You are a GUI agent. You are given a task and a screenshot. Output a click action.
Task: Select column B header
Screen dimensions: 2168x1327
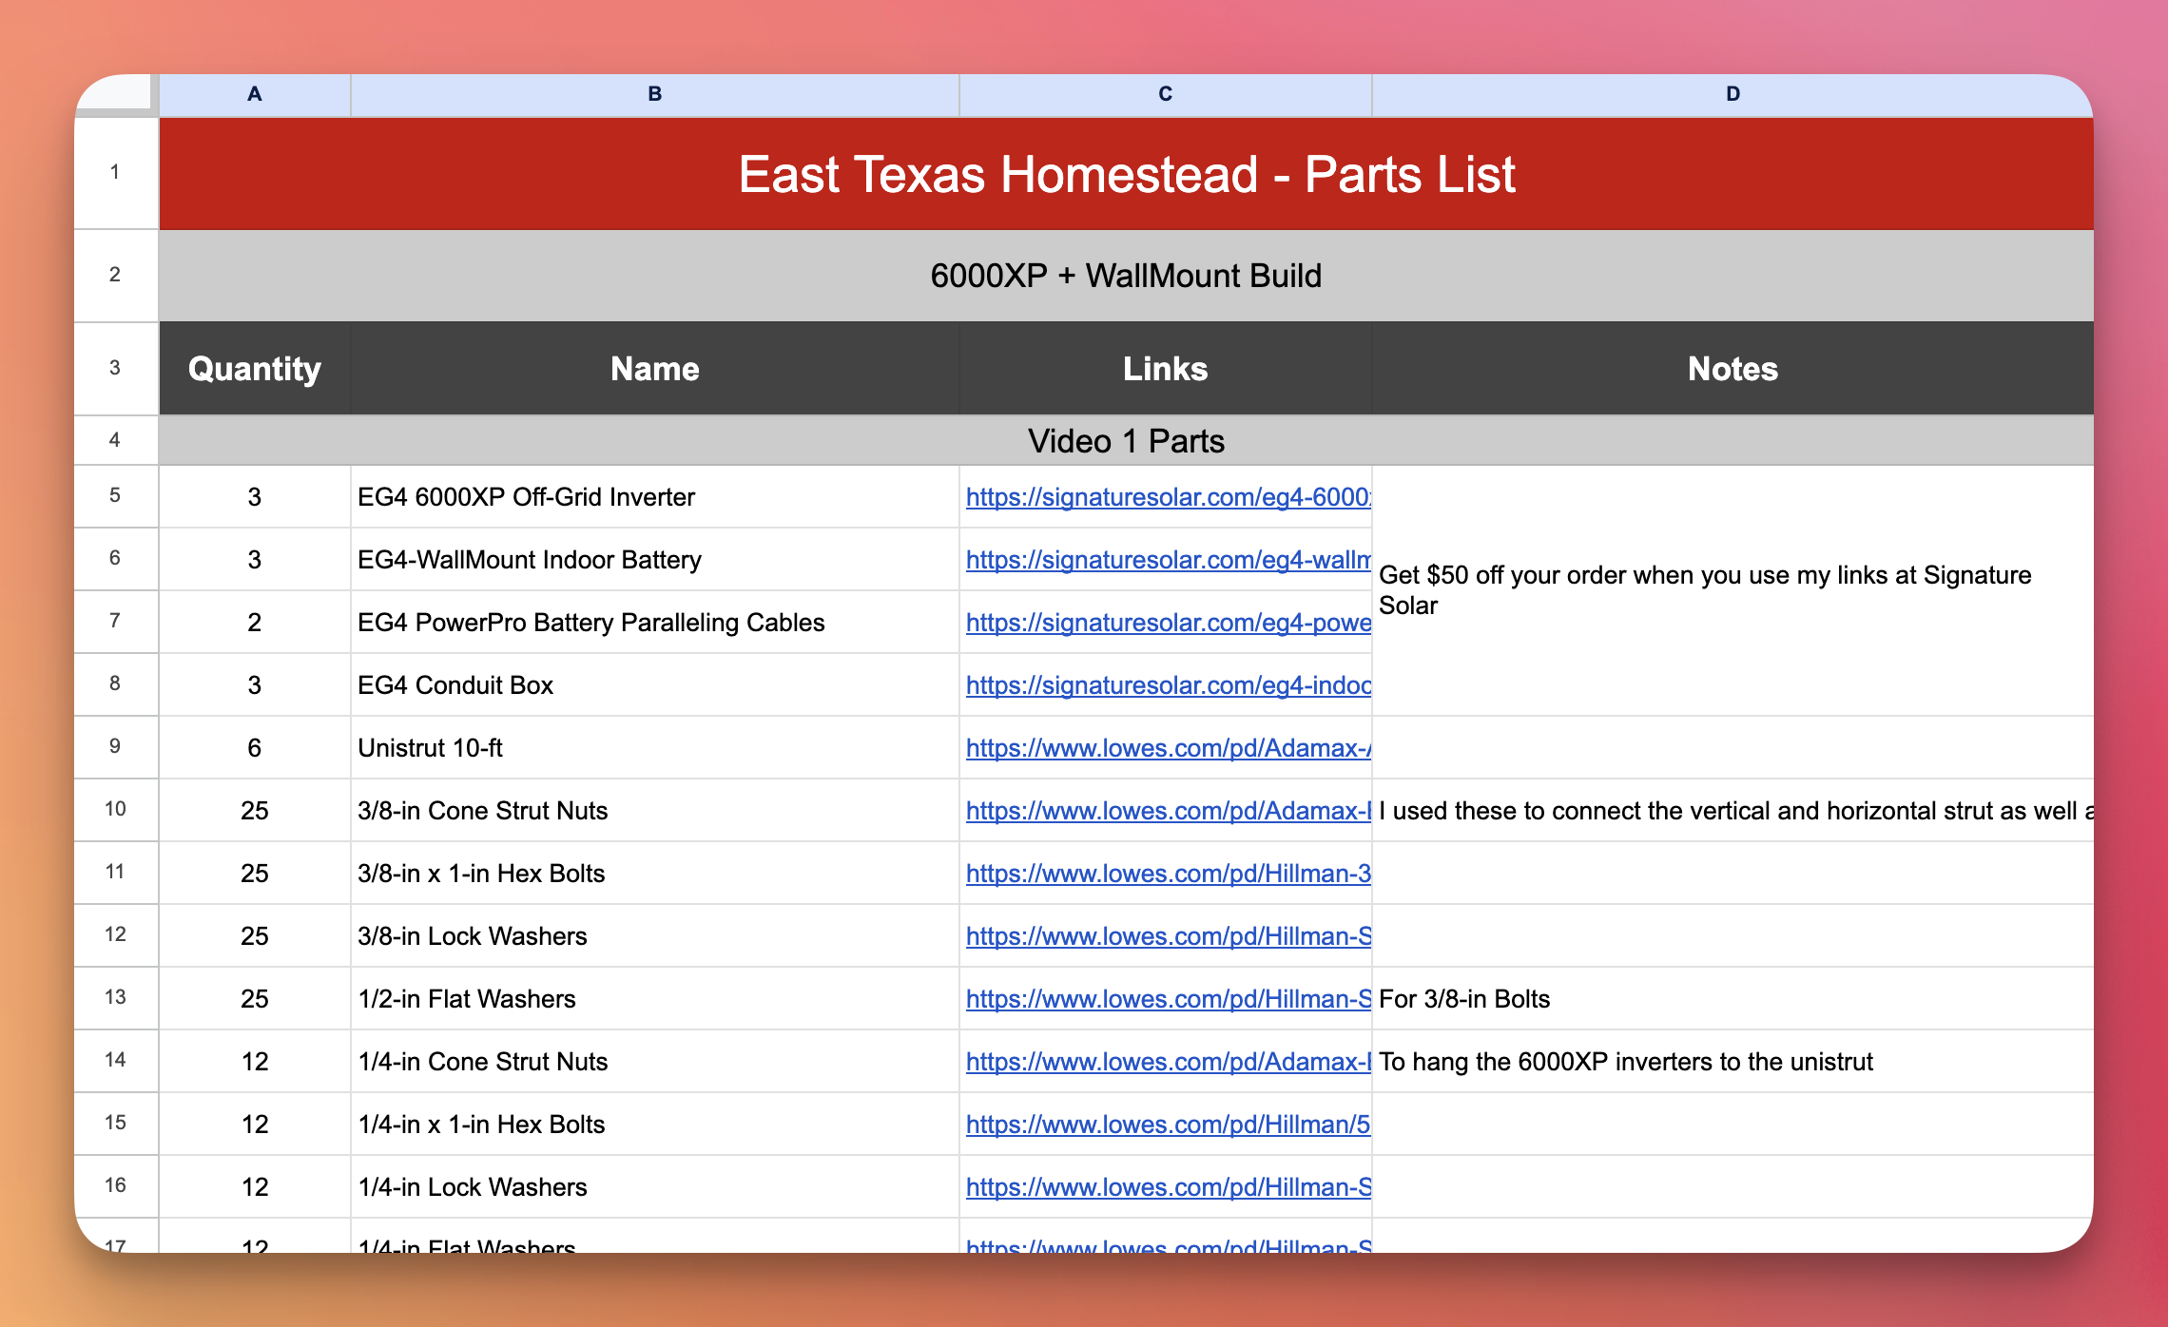click(655, 94)
